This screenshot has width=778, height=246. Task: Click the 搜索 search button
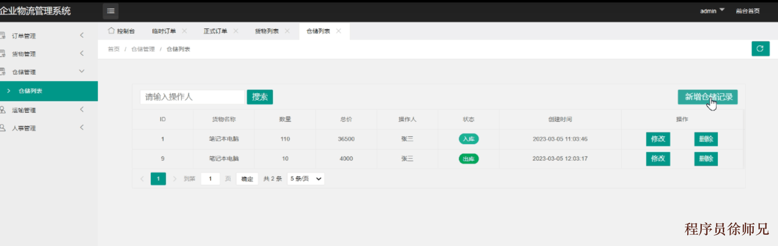[x=260, y=97]
